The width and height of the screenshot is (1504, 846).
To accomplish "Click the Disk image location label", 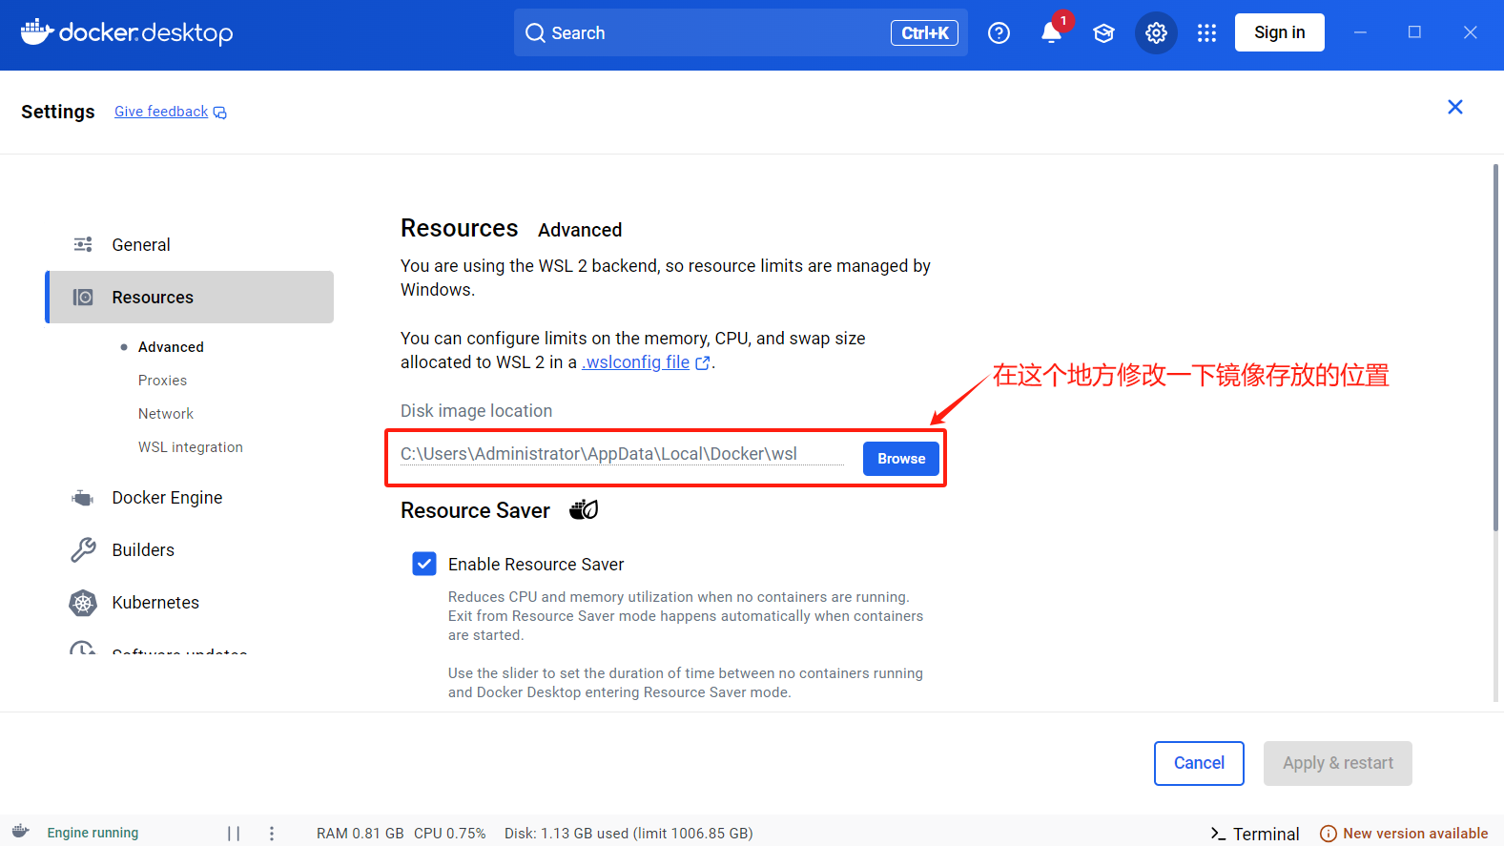I will click(476, 411).
